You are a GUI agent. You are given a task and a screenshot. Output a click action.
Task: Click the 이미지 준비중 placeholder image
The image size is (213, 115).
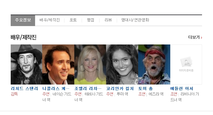(x=186, y=64)
